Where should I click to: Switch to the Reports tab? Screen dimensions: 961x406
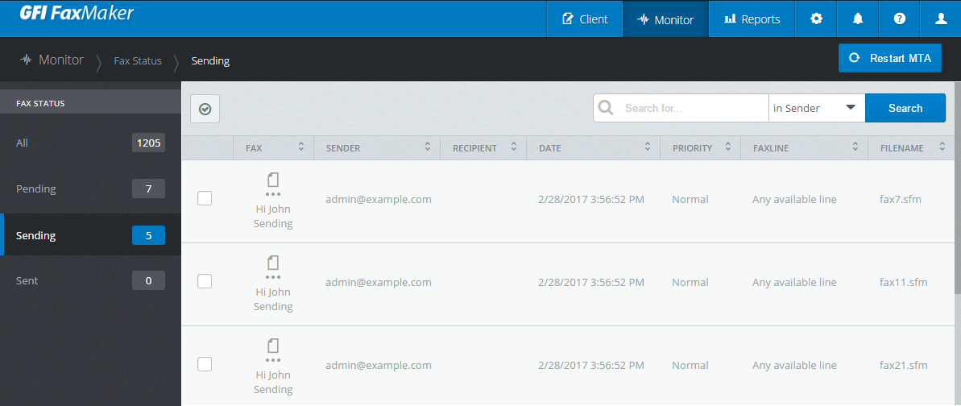pos(752,19)
